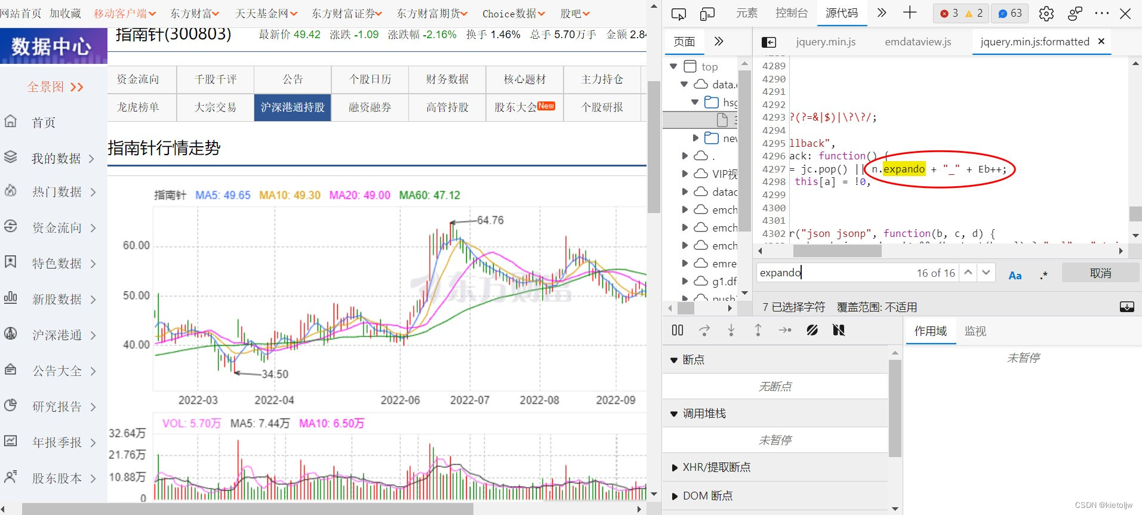Click the 我的数据 layers icon
This screenshot has height=515, width=1142.
point(11,157)
